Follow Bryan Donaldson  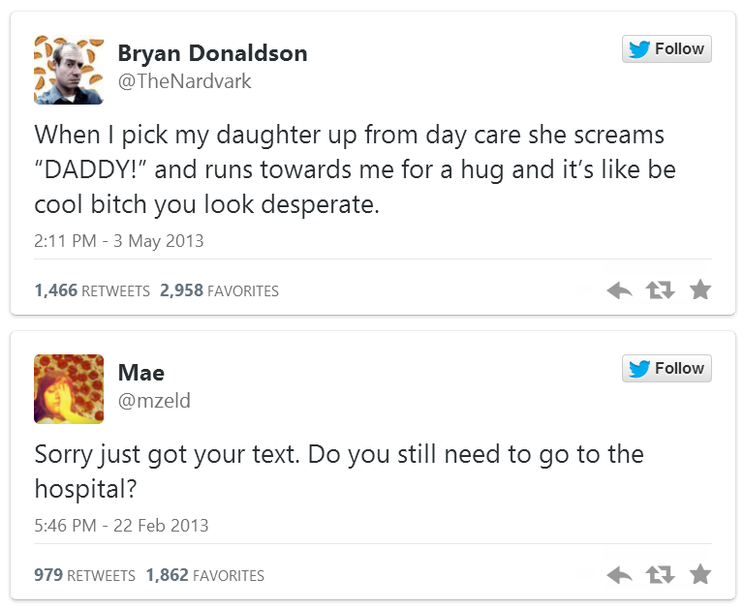[x=667, y=49]
